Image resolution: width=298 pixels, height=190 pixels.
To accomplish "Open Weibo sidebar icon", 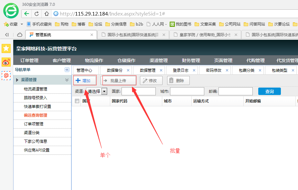I will tap(6, 62).
